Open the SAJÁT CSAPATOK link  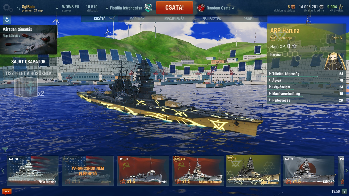point(28,62)
